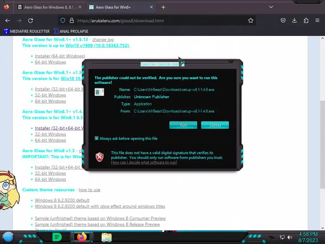Select the 'Aero Glass for Win8+' tab
Viewport: 325px width, 244px height.
click(121, 7)
